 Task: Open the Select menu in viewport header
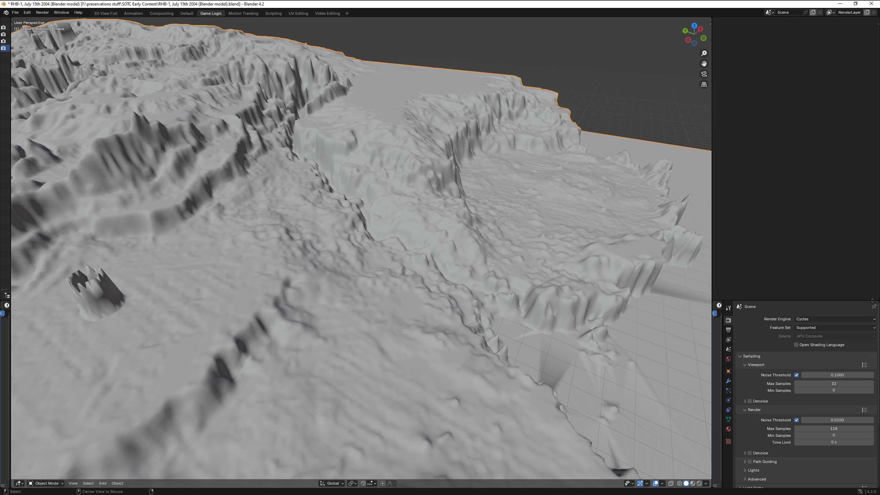pos(88,483)
